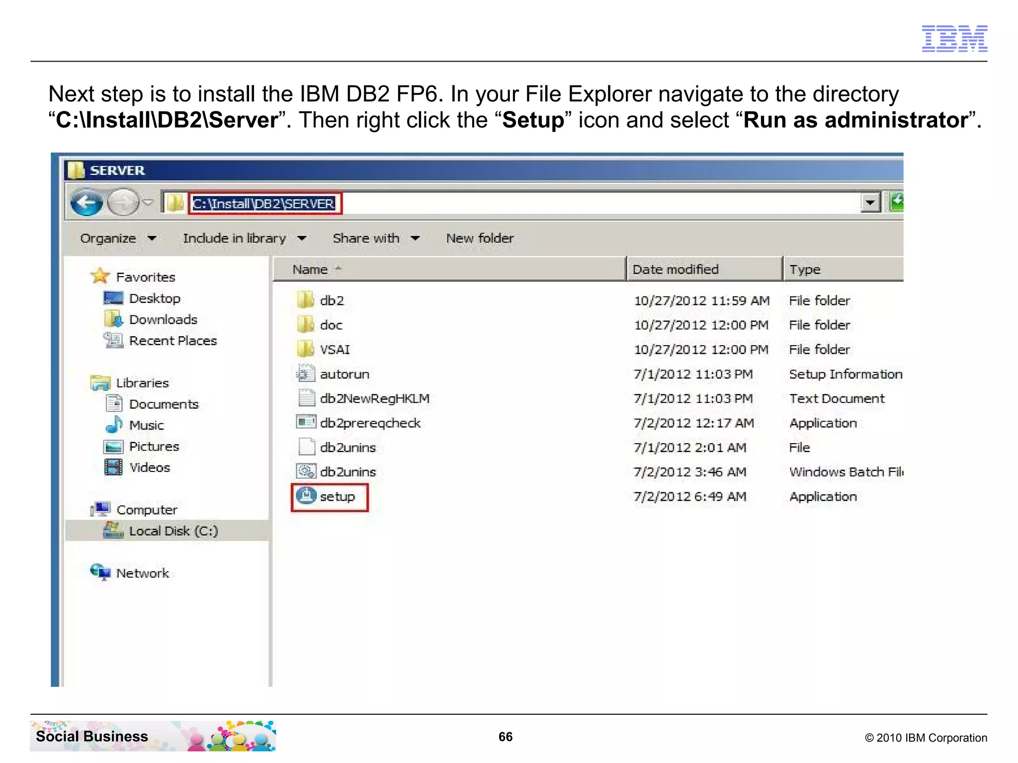This screenshot has height=763, width=1018.
Task: Select Videos library
Action: tap(150, 468)
